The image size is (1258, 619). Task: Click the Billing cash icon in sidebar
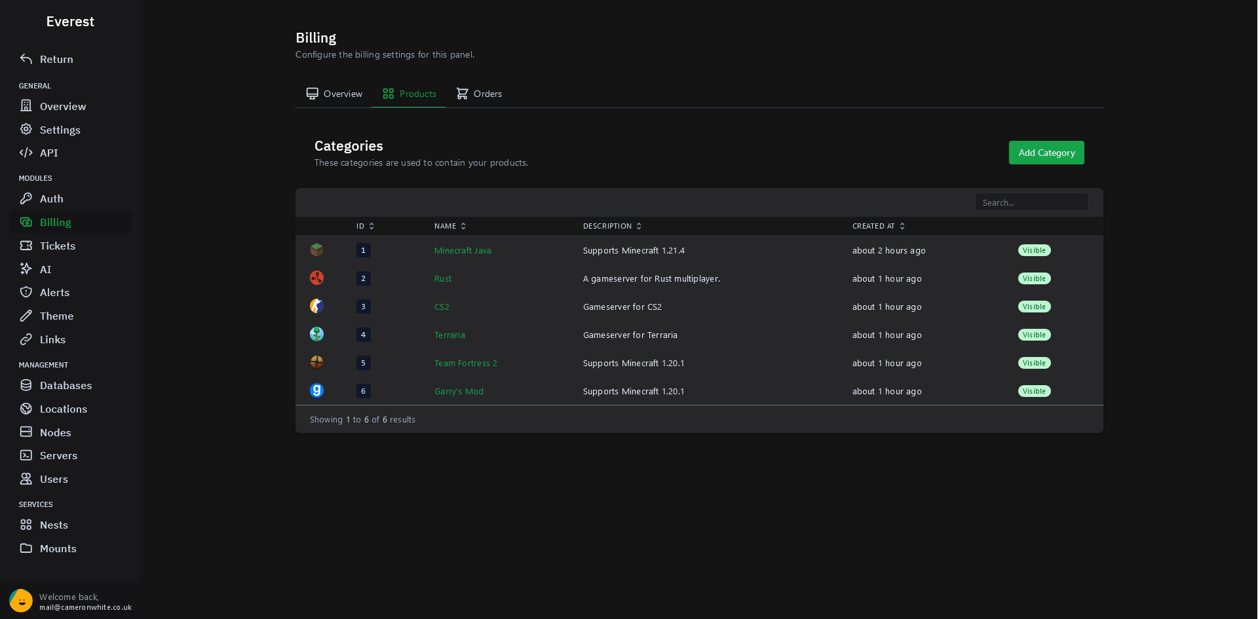[26, 222]
